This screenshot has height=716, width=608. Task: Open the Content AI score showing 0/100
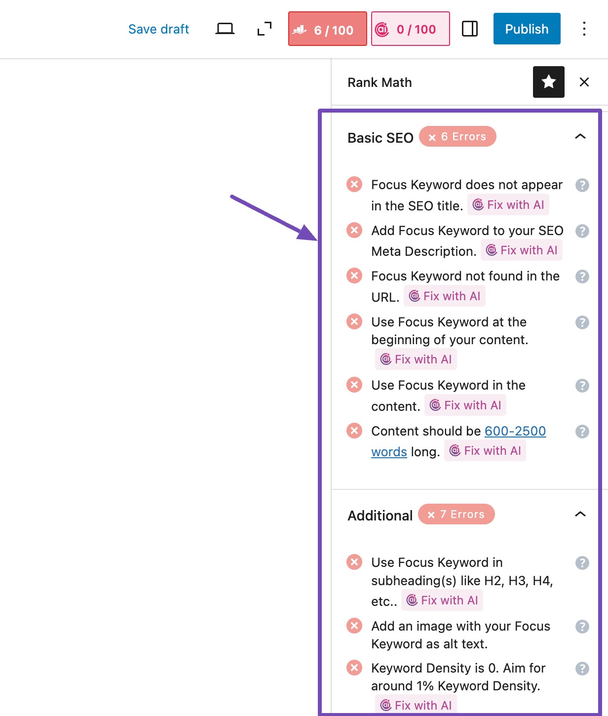[410, 30]
